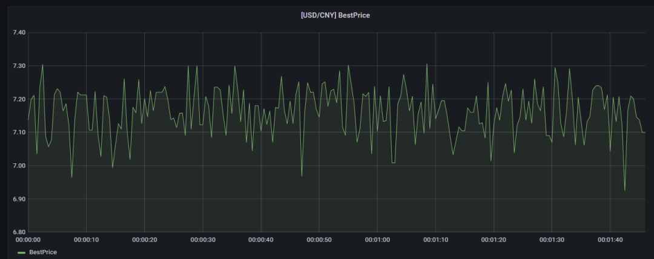Click the 00:00:10 time axis label
The width and height of the screenshot is (654, 259).
coord(87,240)
